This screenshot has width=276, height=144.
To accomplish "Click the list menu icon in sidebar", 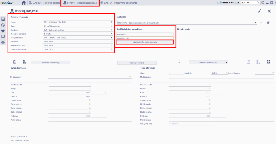I will click(3, 19).
